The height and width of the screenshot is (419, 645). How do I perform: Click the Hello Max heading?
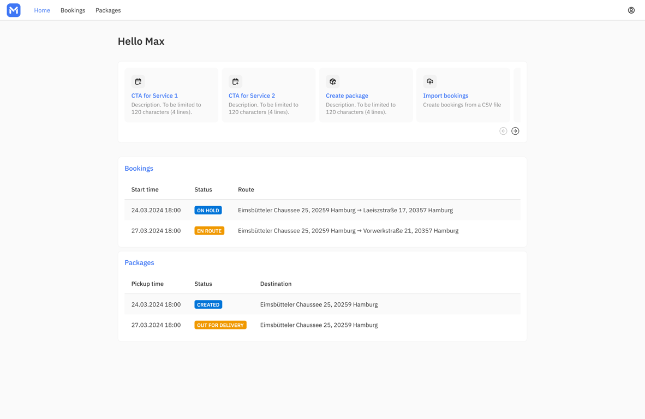pos(141,41)
